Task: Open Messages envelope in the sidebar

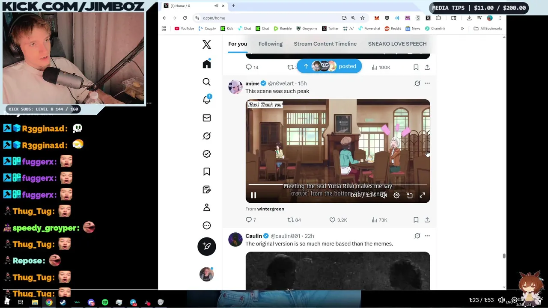Action: pos(206,118)
